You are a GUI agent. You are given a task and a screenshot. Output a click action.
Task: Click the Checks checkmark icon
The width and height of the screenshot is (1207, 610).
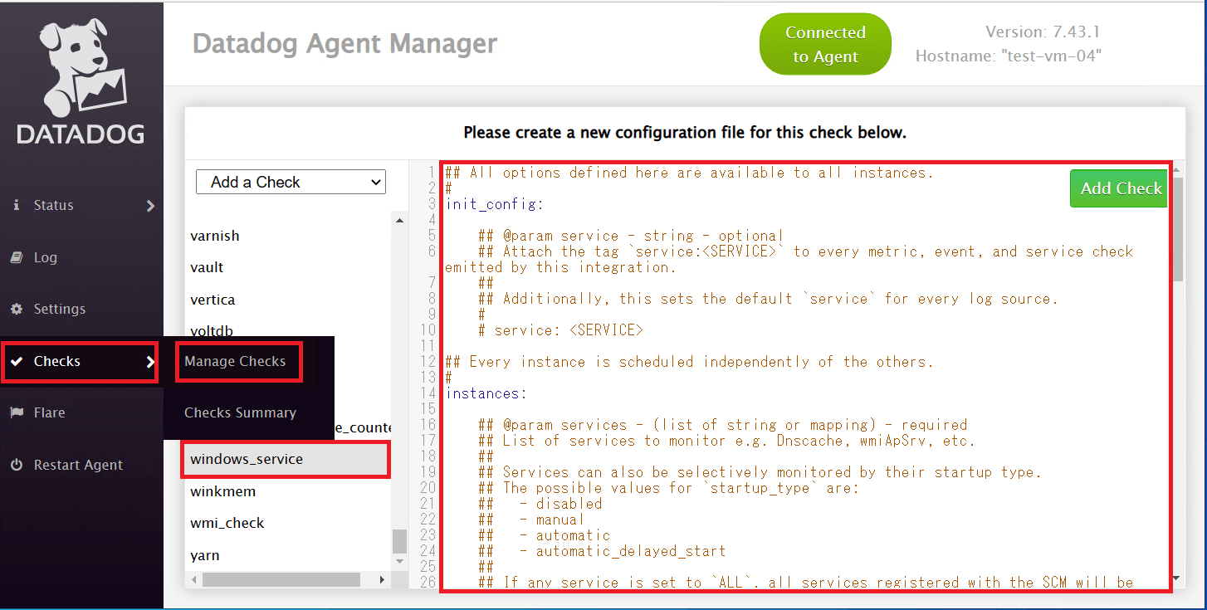click(17, 361)
